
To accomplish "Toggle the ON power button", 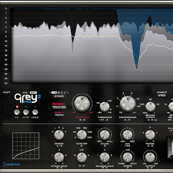I will click(17, 112).
